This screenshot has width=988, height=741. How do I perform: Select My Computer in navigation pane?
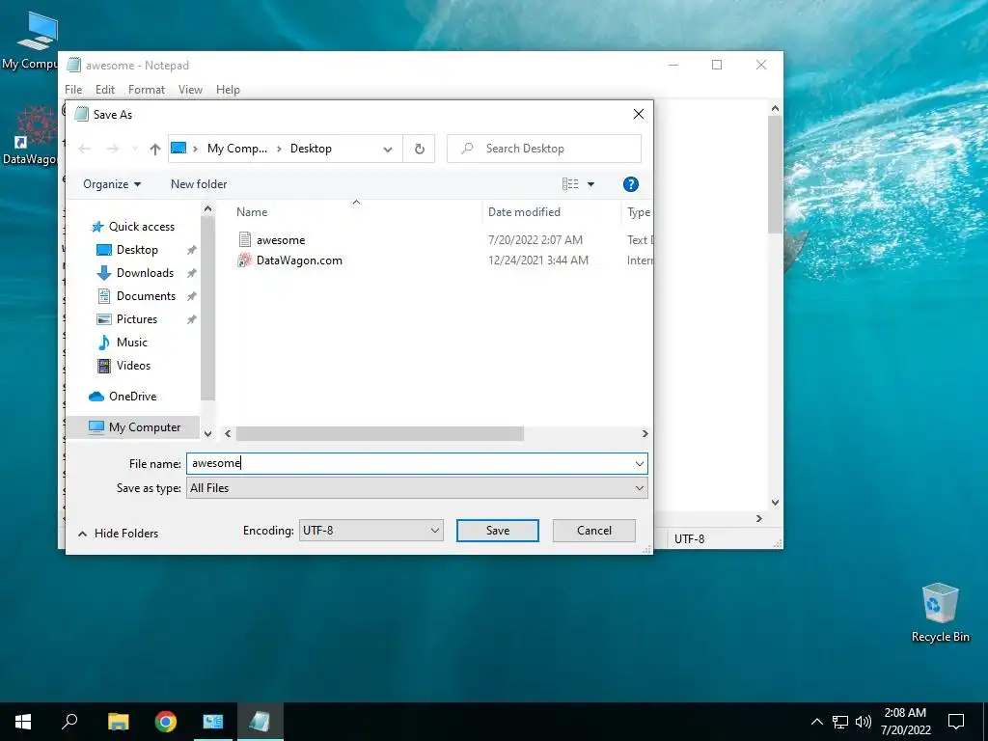(x=145, y=427)
